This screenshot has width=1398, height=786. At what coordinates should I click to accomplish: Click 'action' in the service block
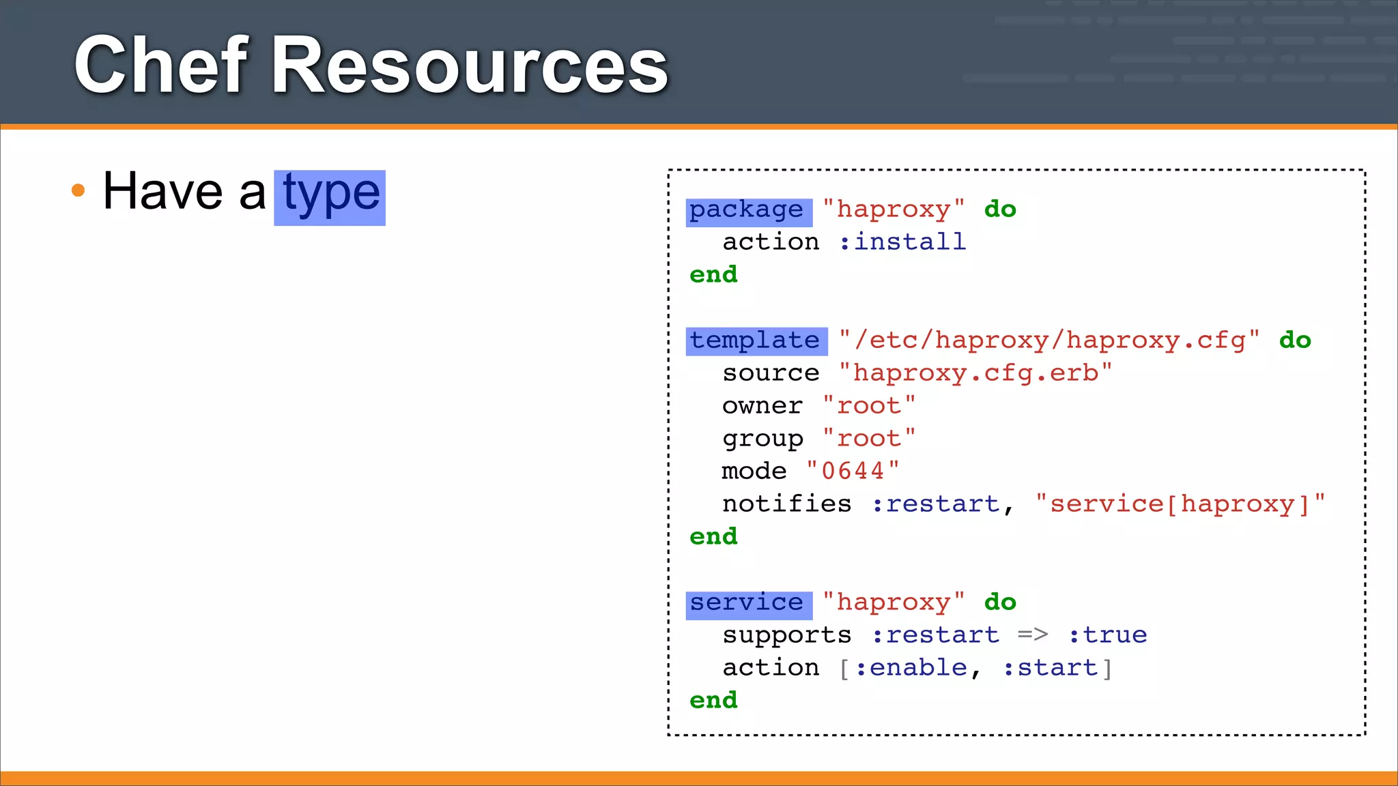coord(771,667)
